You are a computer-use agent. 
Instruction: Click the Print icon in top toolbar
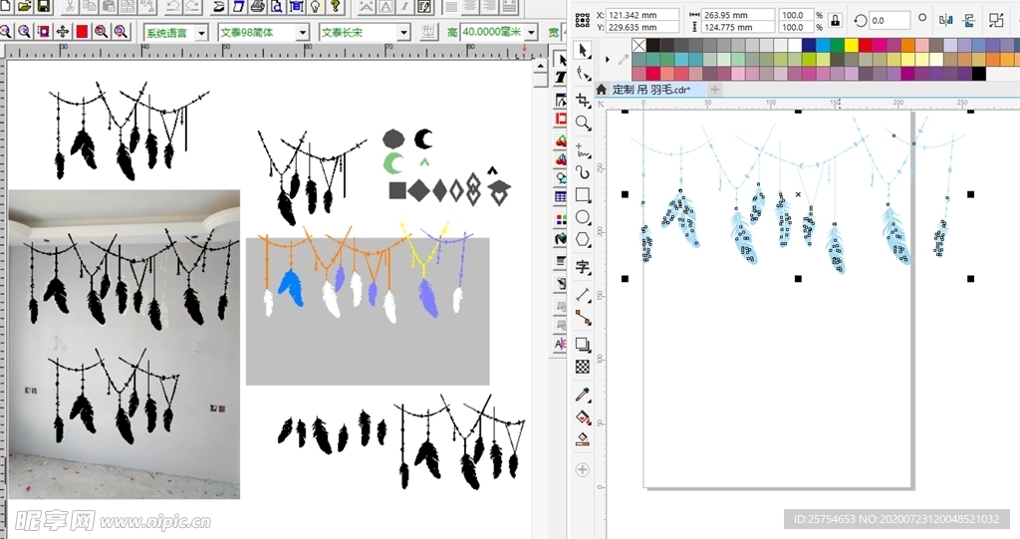point(258,7)
